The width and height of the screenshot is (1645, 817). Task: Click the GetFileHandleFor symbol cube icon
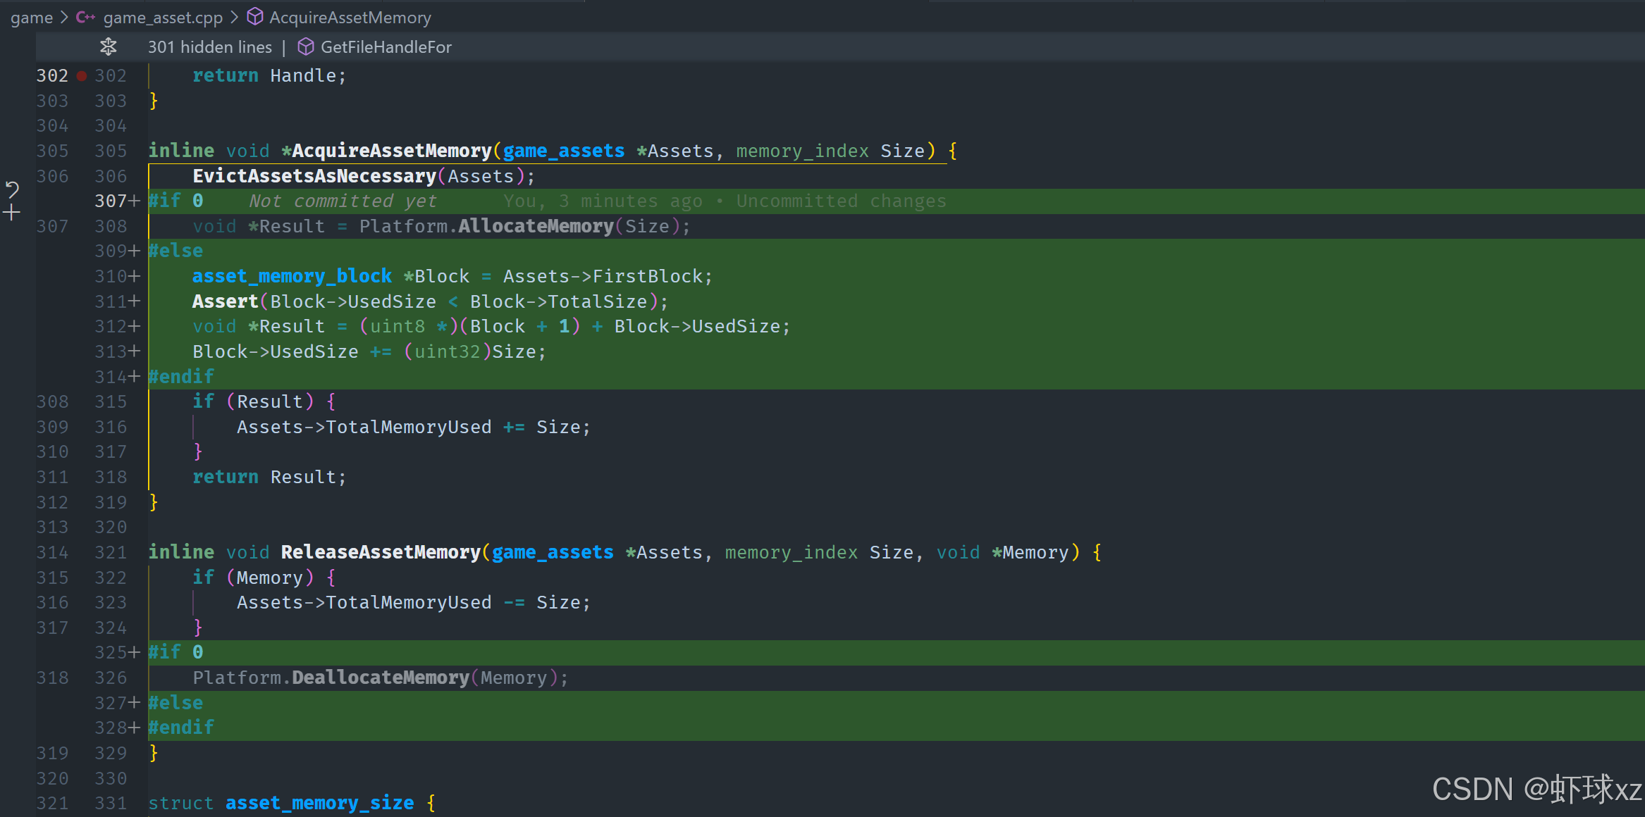click(x=306, y=47)
